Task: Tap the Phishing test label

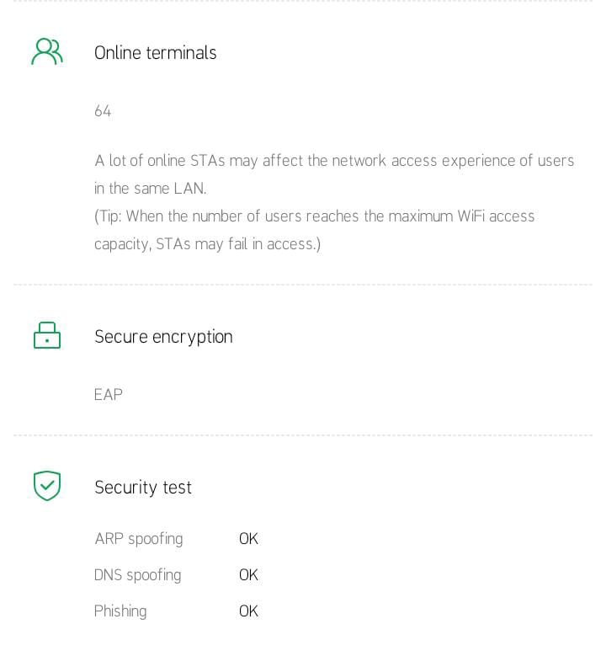Action: pyautogui.click(x=120, y=611)
